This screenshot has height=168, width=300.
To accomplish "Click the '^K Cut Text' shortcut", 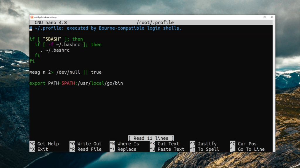I will point(165,144).
